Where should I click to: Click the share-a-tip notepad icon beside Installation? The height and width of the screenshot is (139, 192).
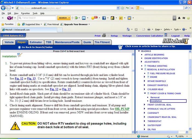(20, 55)
